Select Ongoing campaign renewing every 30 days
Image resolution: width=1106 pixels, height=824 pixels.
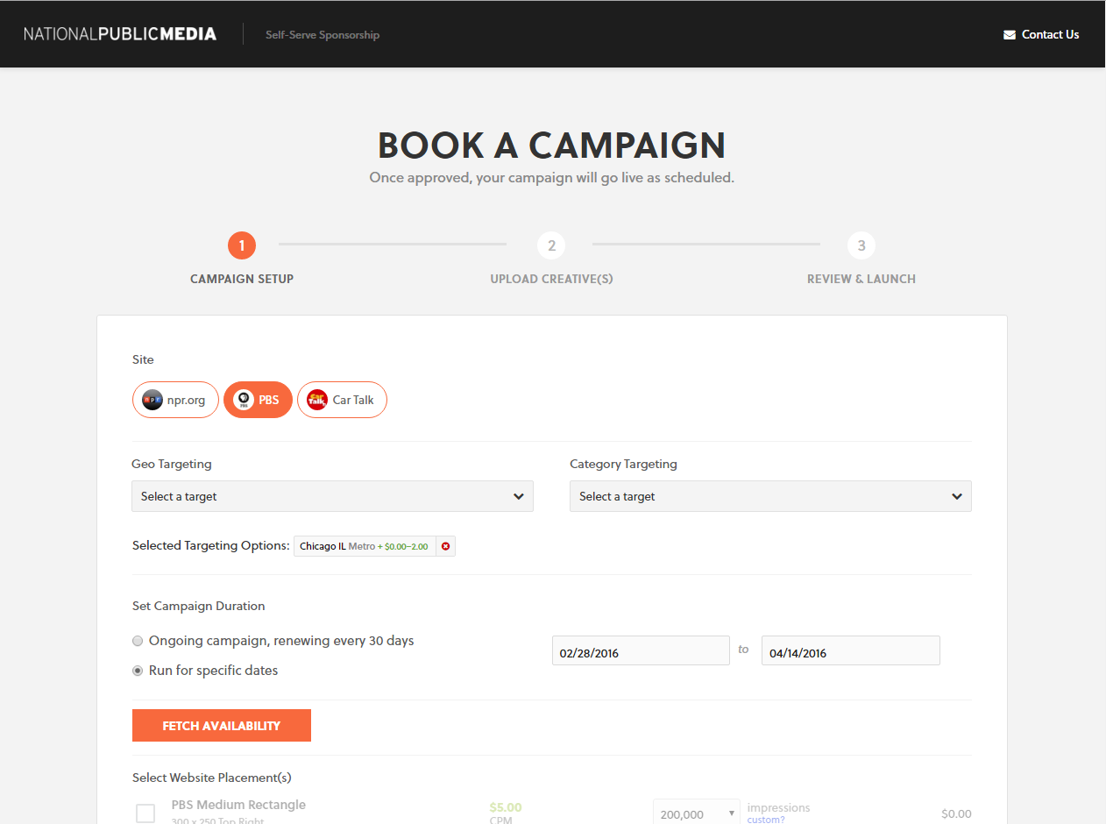click(138, 641)
